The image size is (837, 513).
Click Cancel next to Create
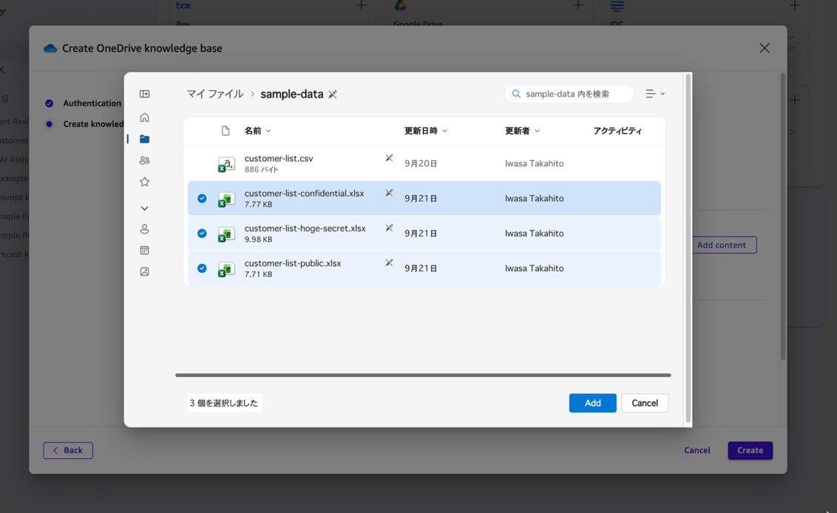pos(697,450)
